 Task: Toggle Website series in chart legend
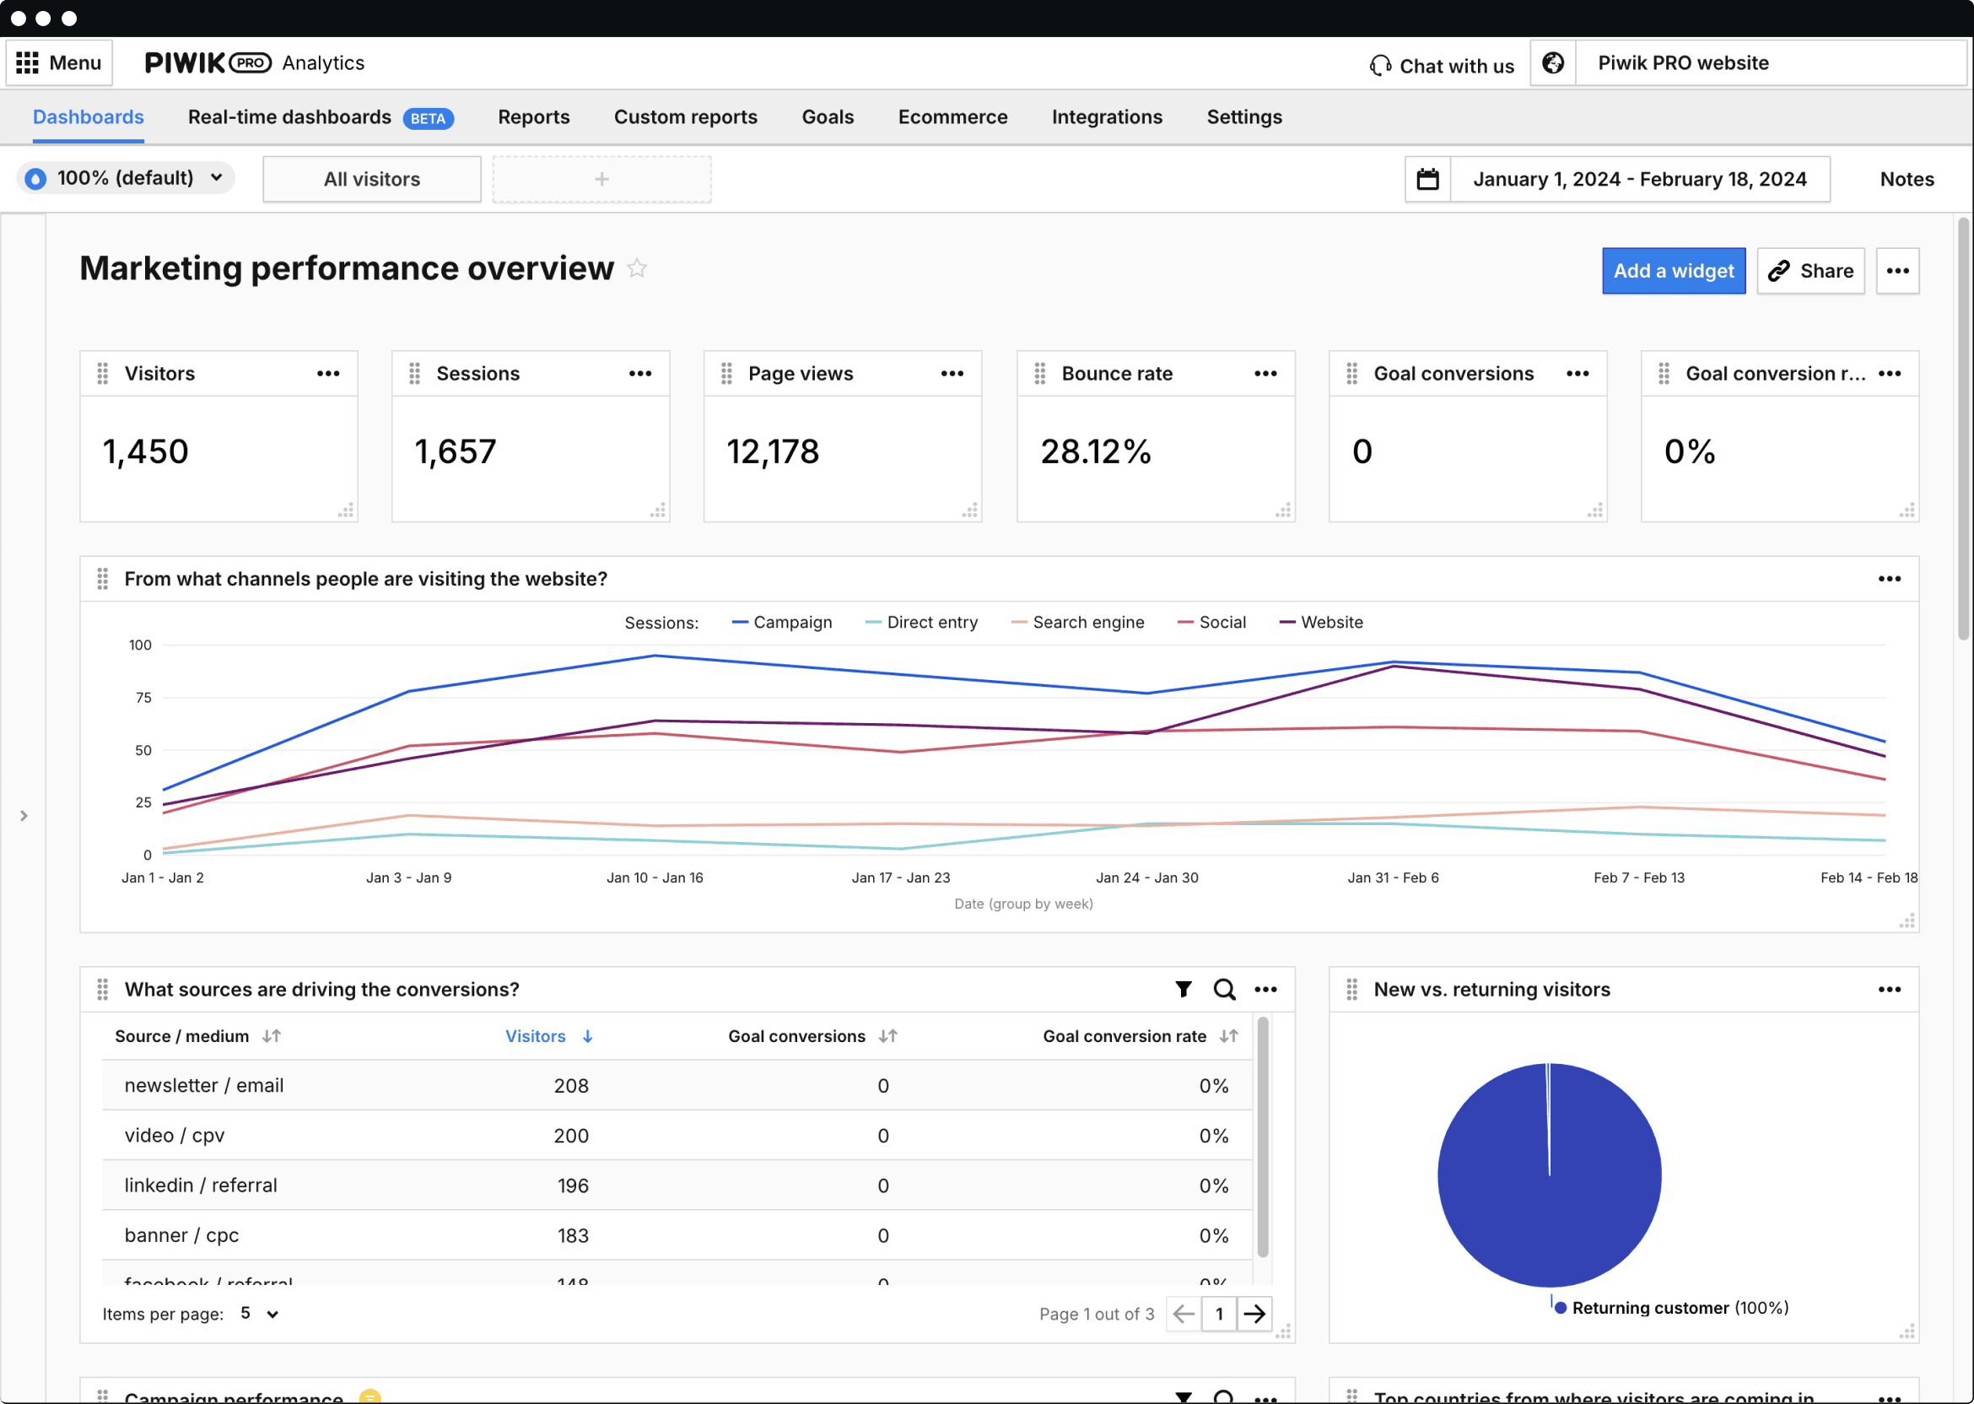[1320, 623]
